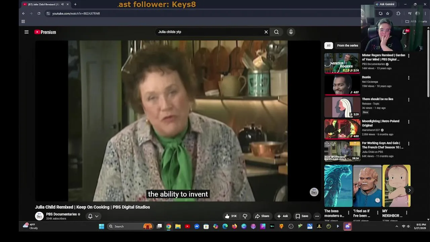This screenshot has height=242, width=430.
Task: Reload the current page
Action: [39, 13]
